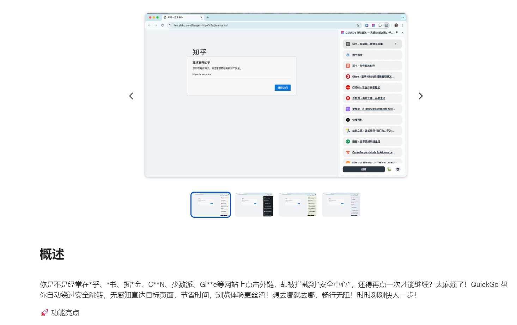Click the new tab plus icon in the preview
Image resolution: width=517 pixels, height=325 pixels.
tap(208, 17)
